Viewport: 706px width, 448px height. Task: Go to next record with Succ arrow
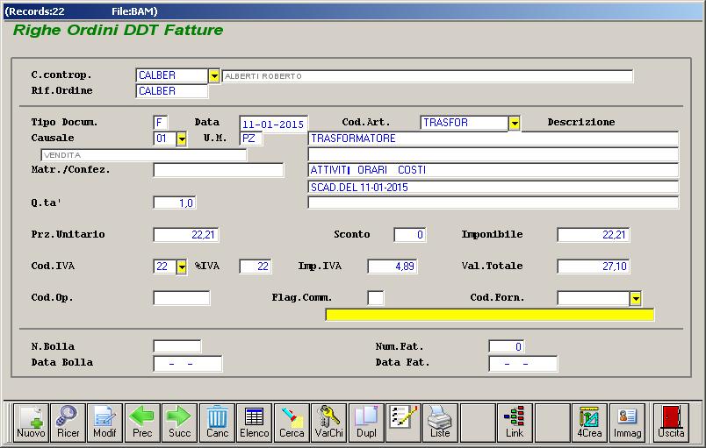(180, 423)
